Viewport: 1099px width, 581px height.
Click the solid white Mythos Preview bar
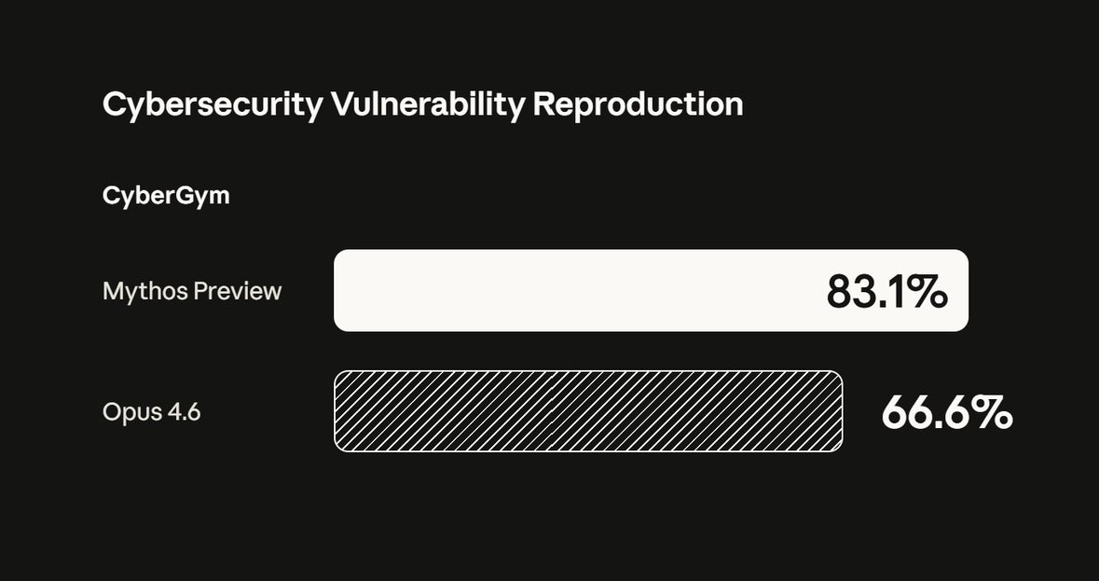click(652, 290)
